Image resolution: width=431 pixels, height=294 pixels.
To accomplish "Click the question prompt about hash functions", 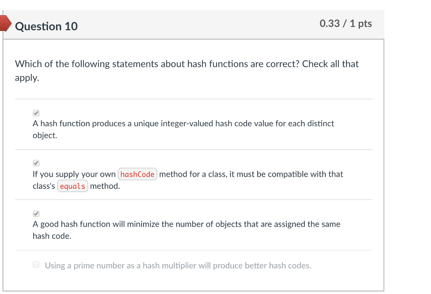I will 186,71.
